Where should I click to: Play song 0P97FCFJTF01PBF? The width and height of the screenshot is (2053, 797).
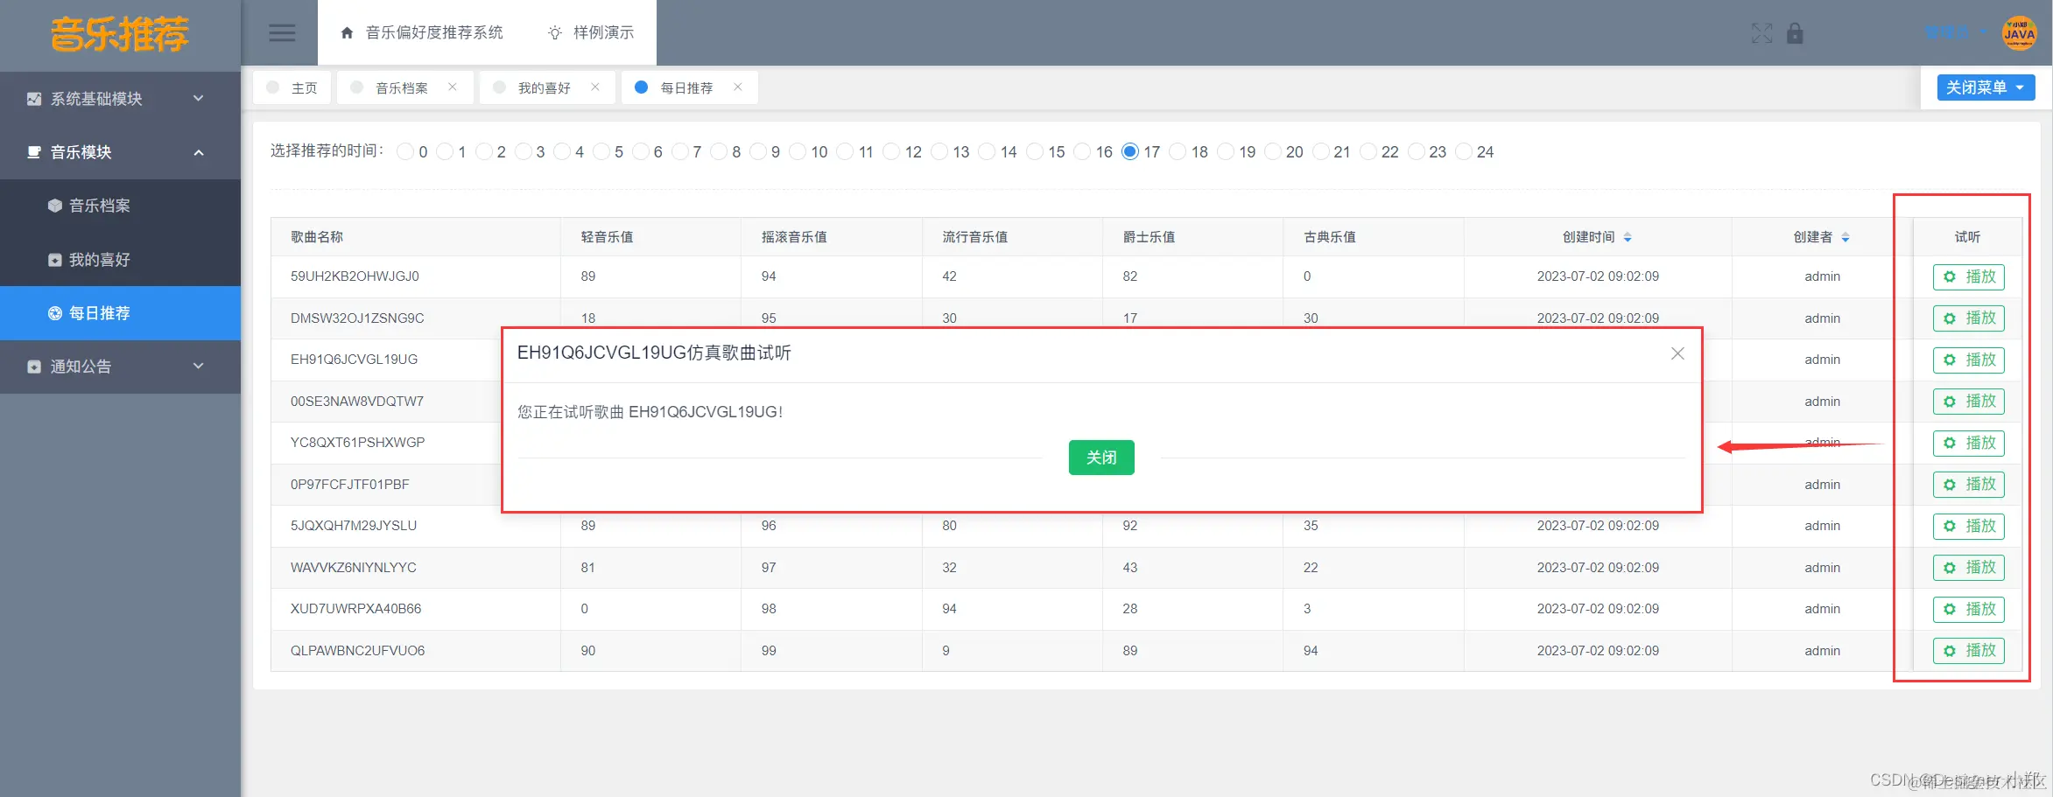pos(1968,485)
